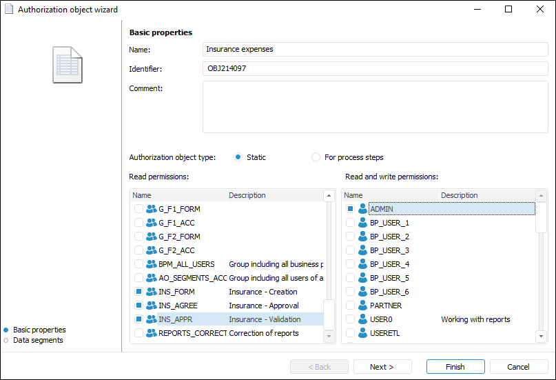Click the REPORTS_CORRECT group icon

click(151, 333)
